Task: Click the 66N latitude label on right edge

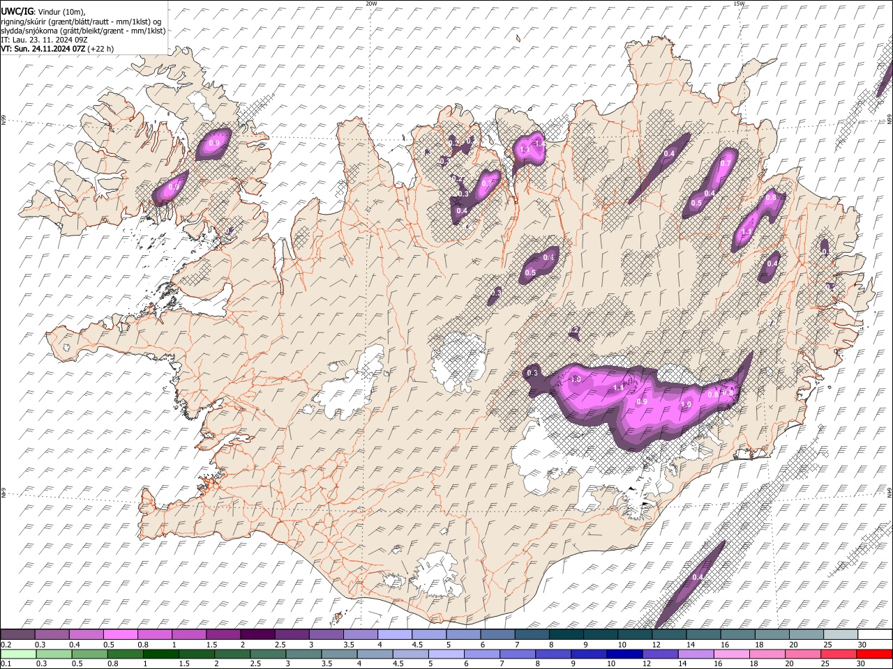Action: click(890, 120)
